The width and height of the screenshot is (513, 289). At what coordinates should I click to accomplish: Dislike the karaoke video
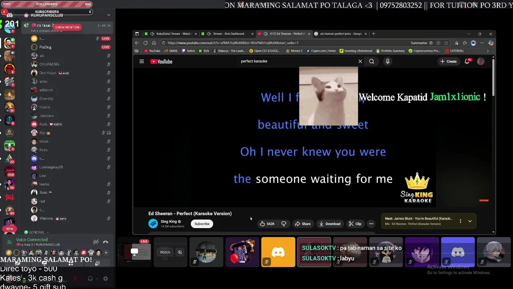click(x=284, y=224)
